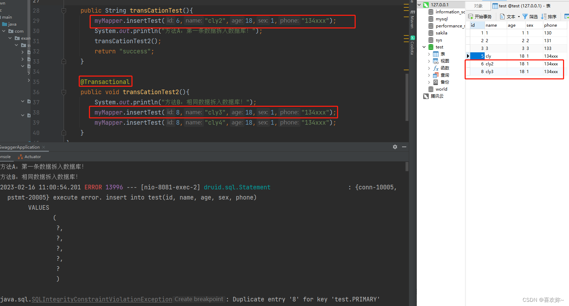
Task: Click the sys database icon
Action: click(x=431, y=40)
